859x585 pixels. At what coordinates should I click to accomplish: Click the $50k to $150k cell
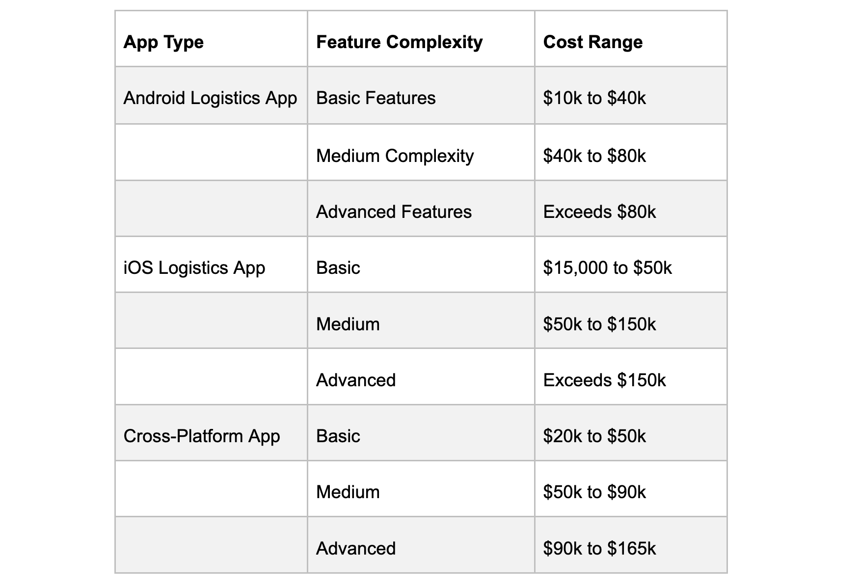click(x=631, y=320)
